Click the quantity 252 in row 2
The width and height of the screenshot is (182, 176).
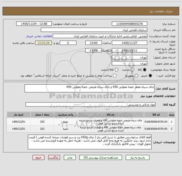42,129
